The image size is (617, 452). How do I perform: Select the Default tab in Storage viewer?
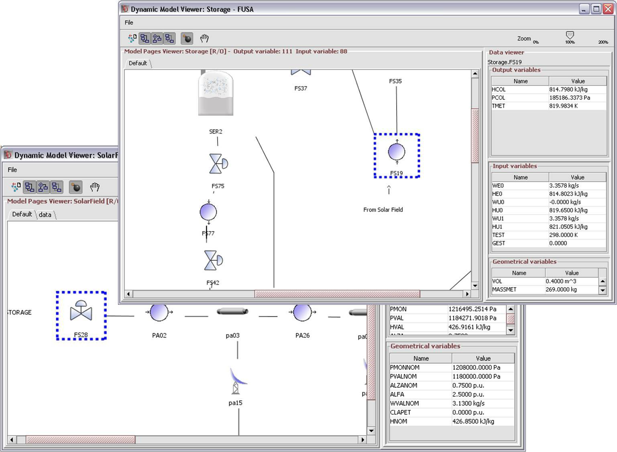(x=138, y=63)
